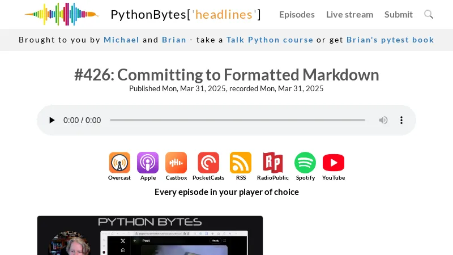
Task: Mute the audio player volume
Action: click(383, 120)
